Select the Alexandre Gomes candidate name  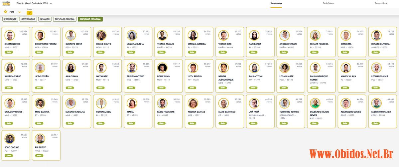click(351, 112)
